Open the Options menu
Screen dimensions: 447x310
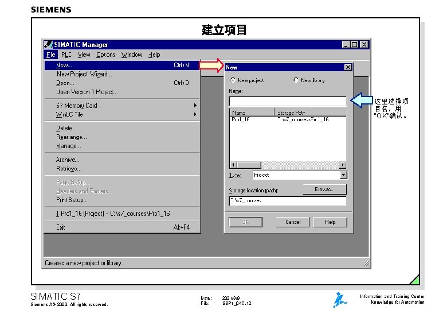click(x=106, y=55)
